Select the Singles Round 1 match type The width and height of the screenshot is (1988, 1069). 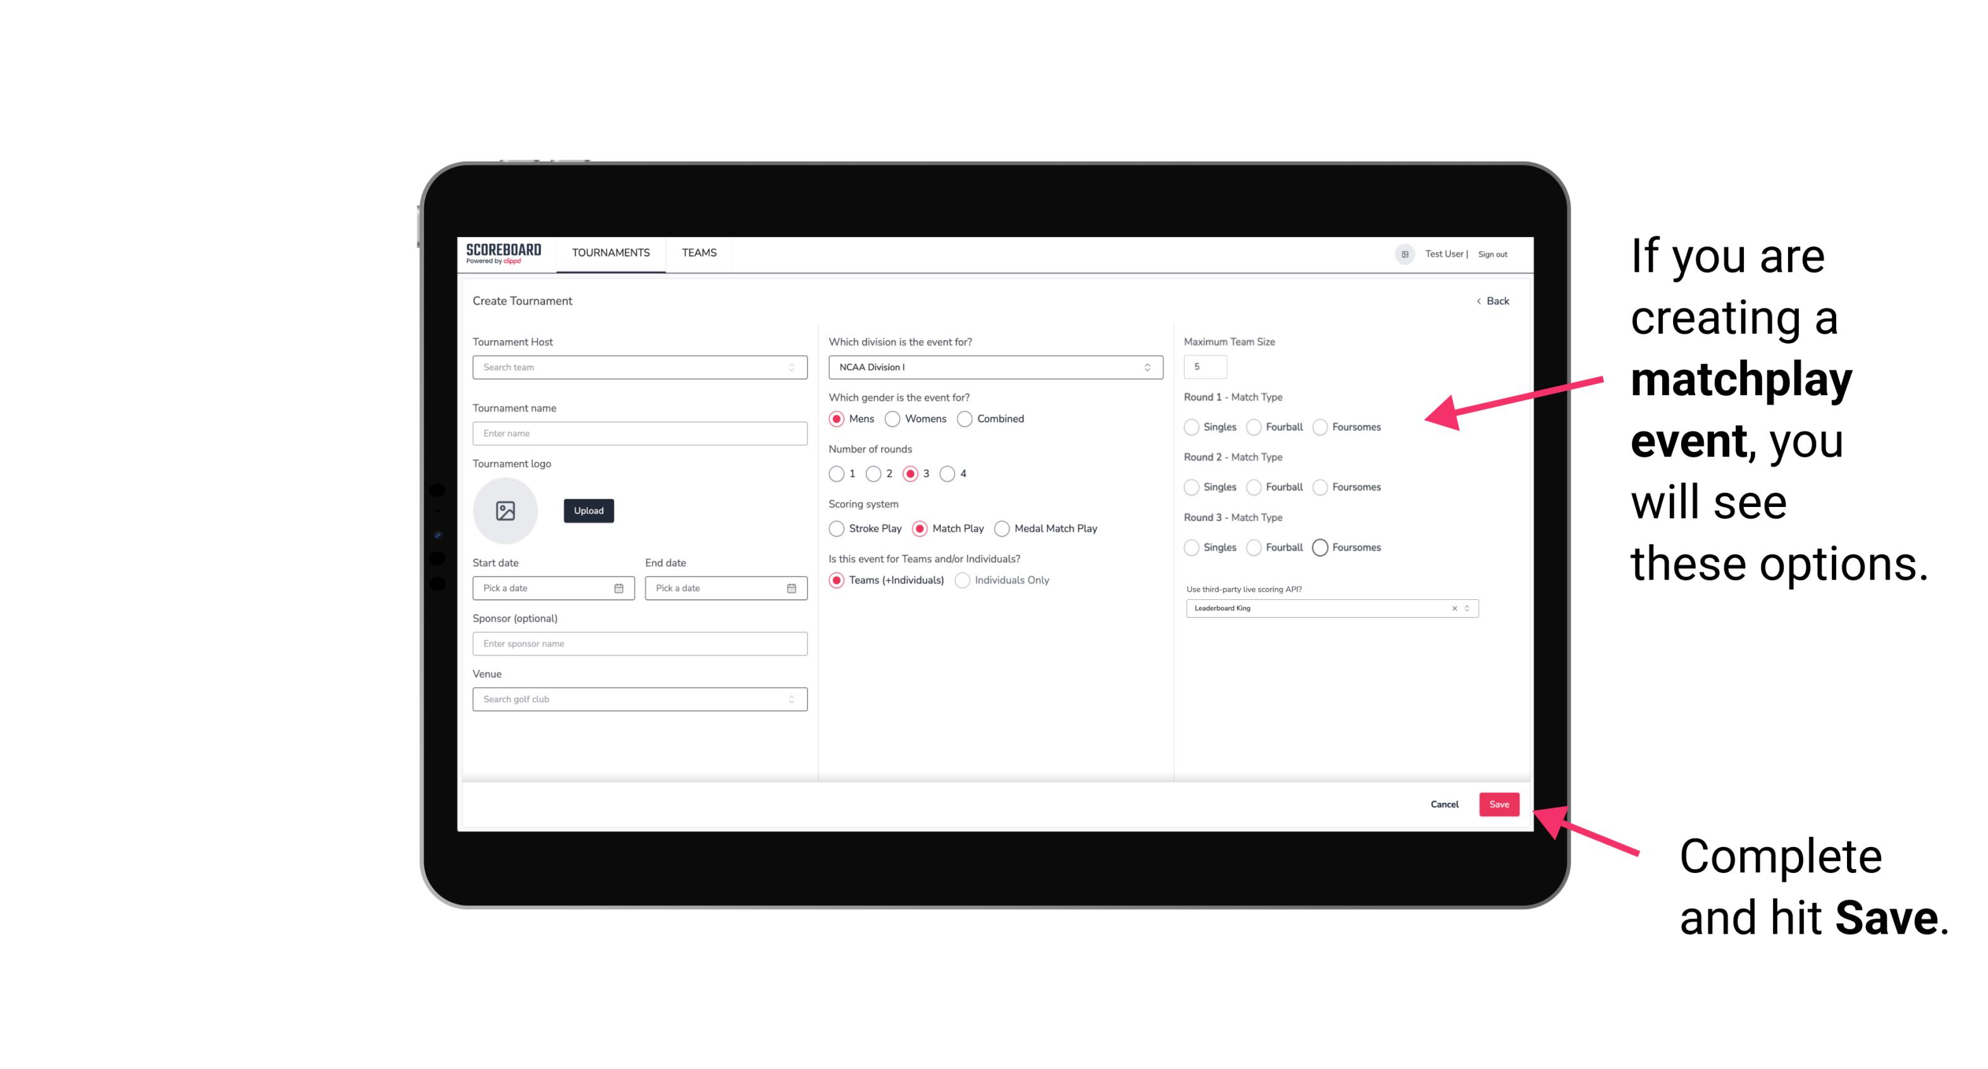tap(1192, 427)
